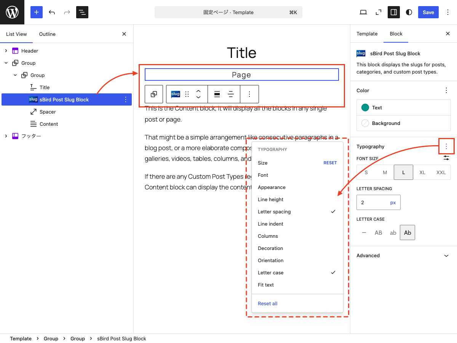Image resolution: width=457 pixels, height=343 pixels.
Task: Save the template changes
Action: [428, 12]
